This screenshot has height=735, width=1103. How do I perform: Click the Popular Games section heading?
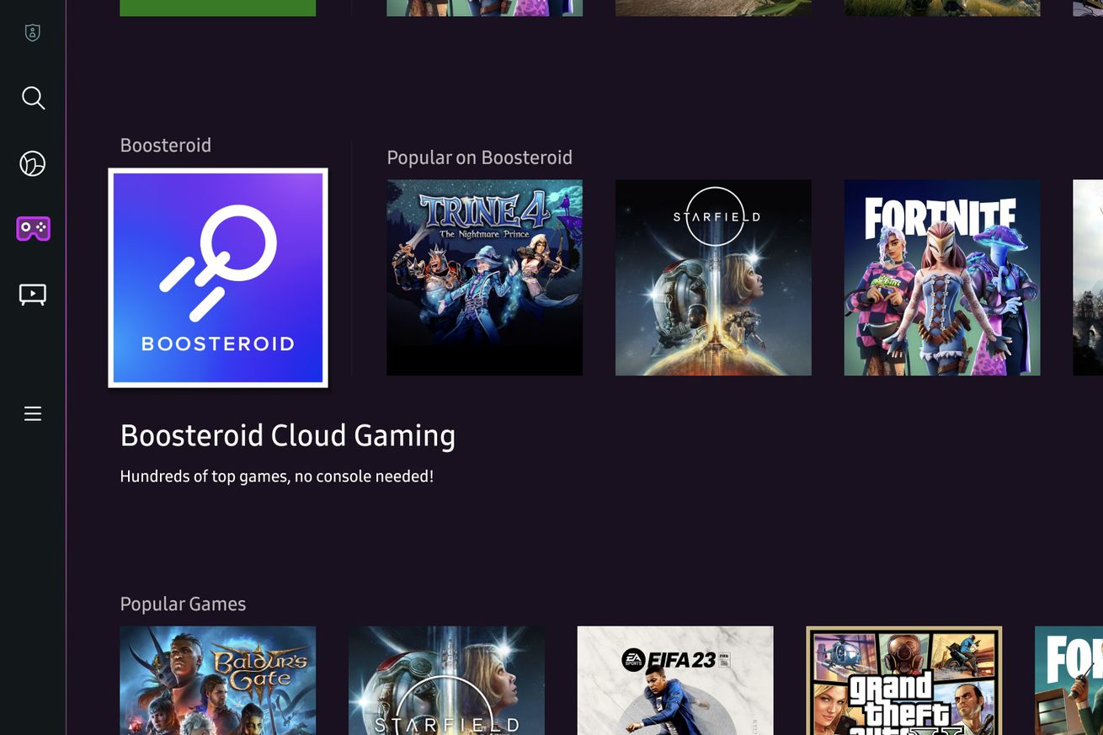pos(183,604)
